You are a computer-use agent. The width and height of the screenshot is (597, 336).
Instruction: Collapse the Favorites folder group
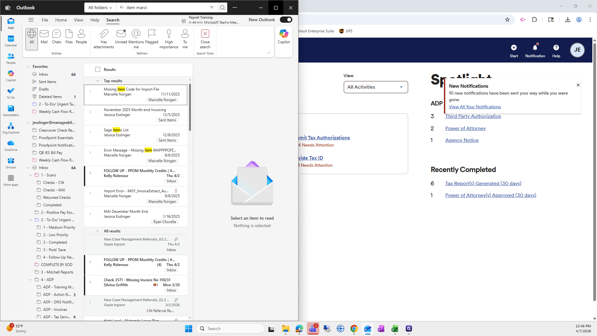[x=28, y=67]
